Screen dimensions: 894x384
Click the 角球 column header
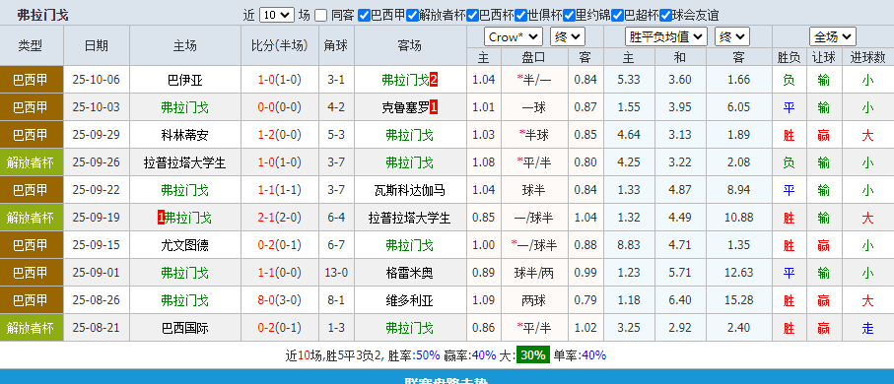point(336,45)
